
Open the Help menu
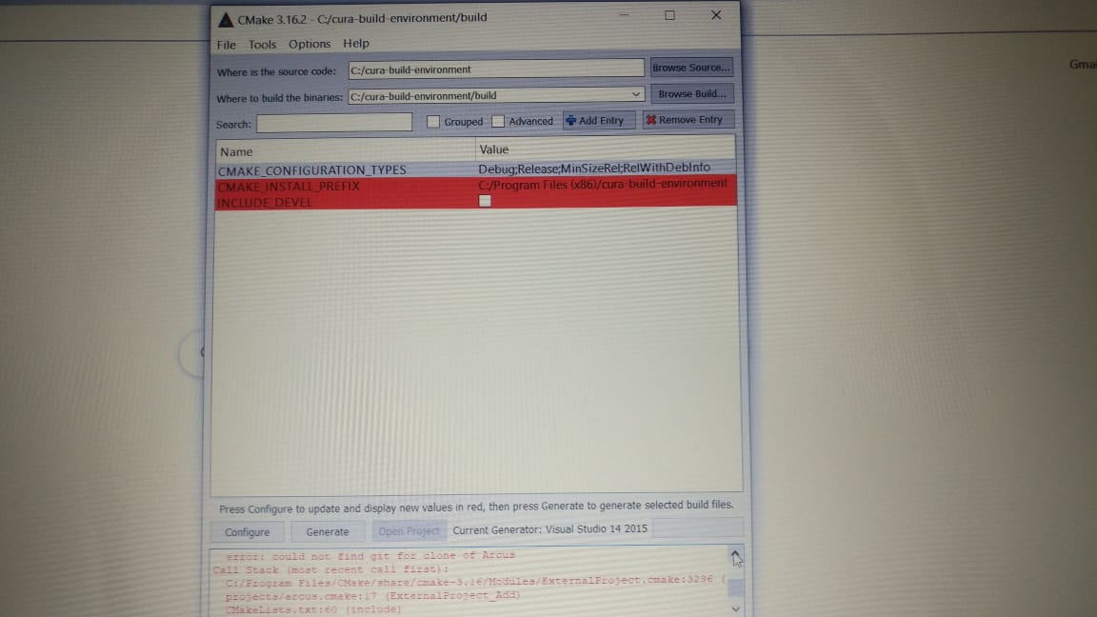(x=355, y=44)
